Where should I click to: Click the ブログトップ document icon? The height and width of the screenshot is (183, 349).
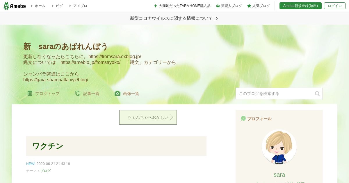(x=30, y=93)
